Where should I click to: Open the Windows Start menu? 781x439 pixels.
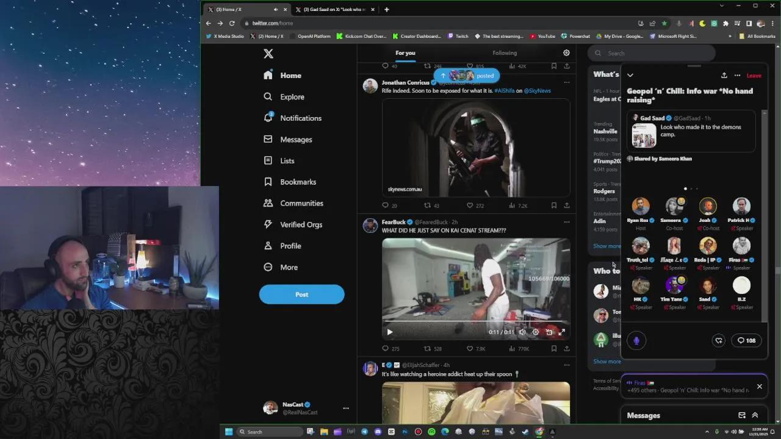point(229,432)
